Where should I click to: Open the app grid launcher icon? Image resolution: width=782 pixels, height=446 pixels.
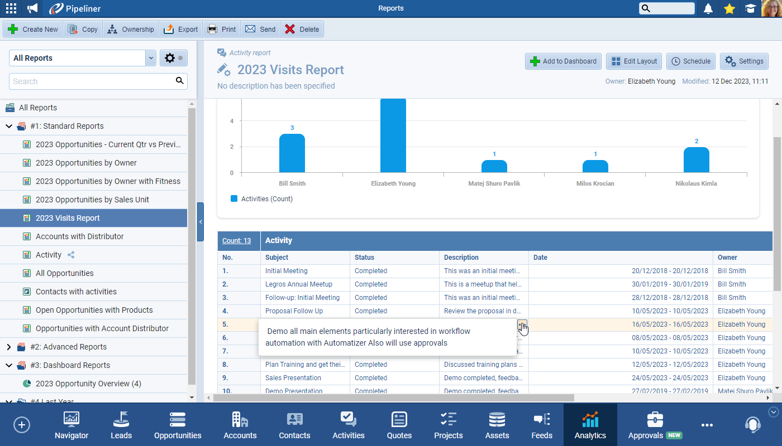[x=11, y=8]
